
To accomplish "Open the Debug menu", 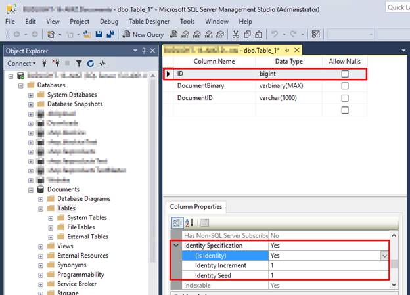I will point(109,22).
